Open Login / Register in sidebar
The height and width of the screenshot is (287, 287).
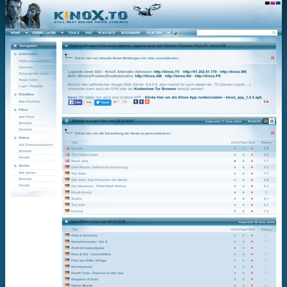tap(31, 86)
